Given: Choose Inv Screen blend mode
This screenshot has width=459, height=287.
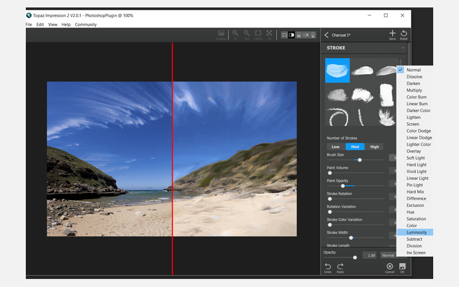Looking at the screenshot, I should tap(415, 253).
